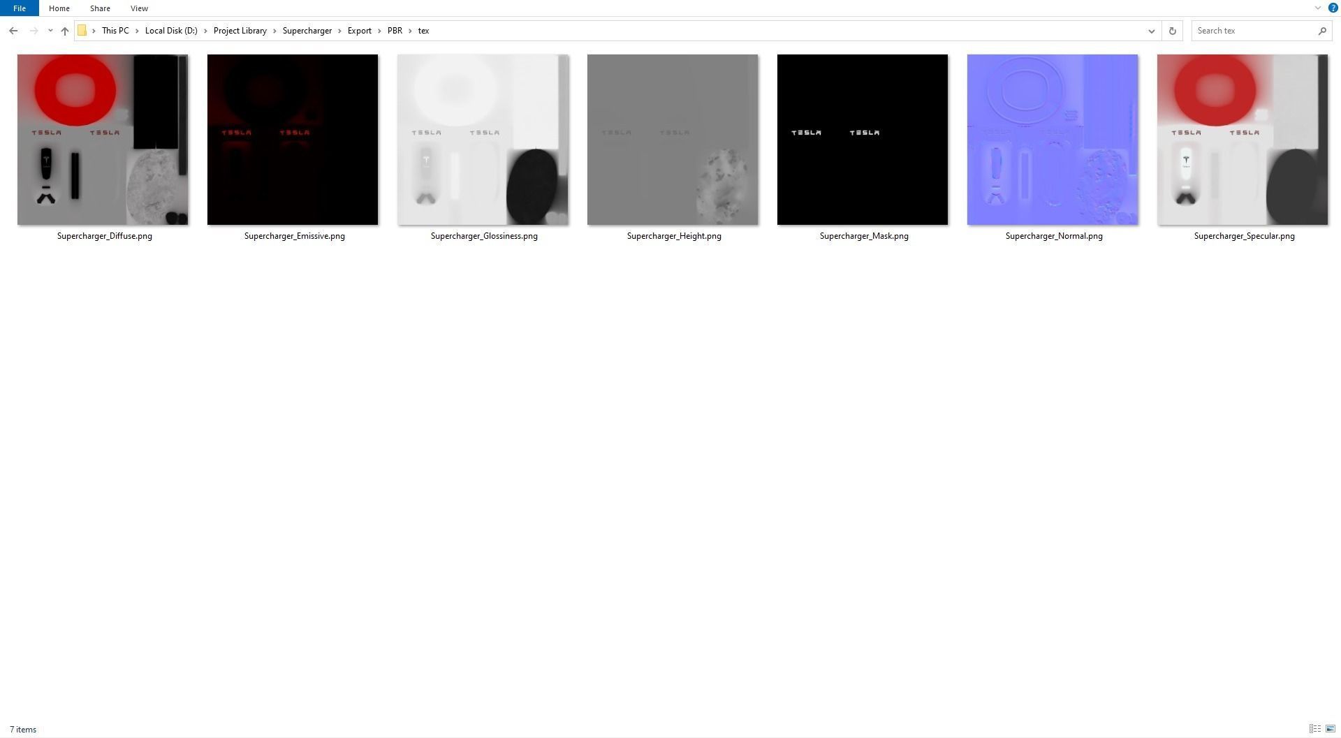Click the 7 items status text
This screenshot has width=1341, height=738.
[x=23, y=730]
